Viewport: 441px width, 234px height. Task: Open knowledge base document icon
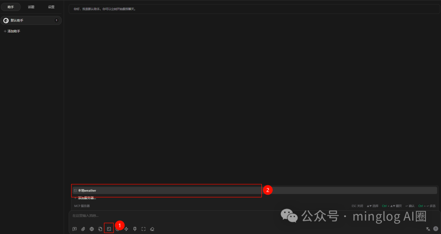point(100,229)
